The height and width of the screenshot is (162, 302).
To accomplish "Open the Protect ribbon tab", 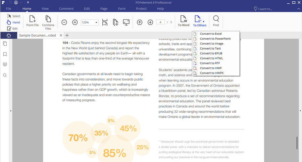I will click(141, 8).
